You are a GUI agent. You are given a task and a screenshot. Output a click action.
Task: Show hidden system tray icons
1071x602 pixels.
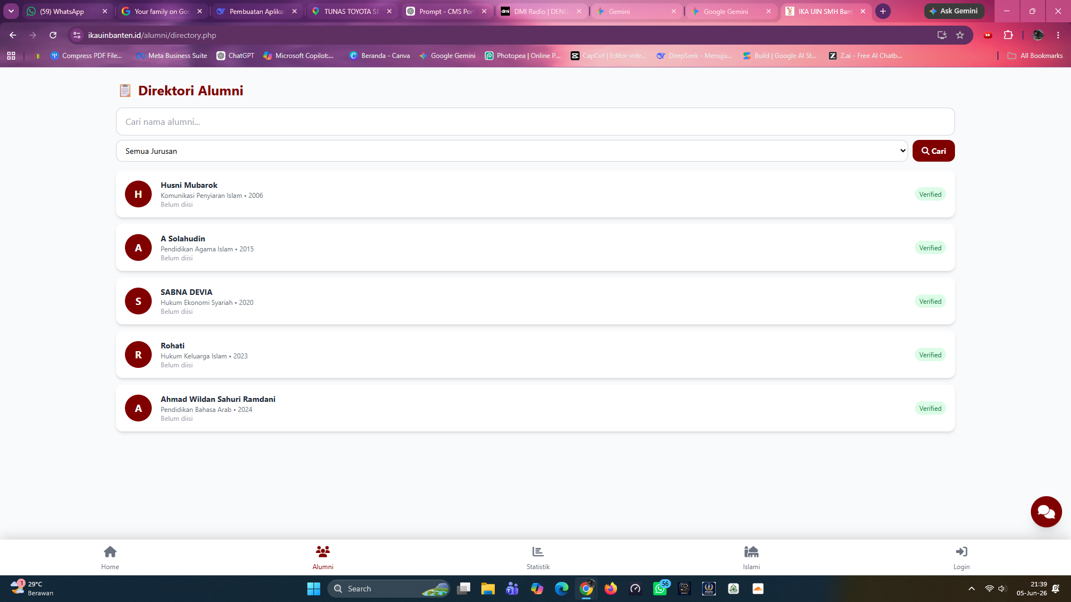(x=972, y=589)
